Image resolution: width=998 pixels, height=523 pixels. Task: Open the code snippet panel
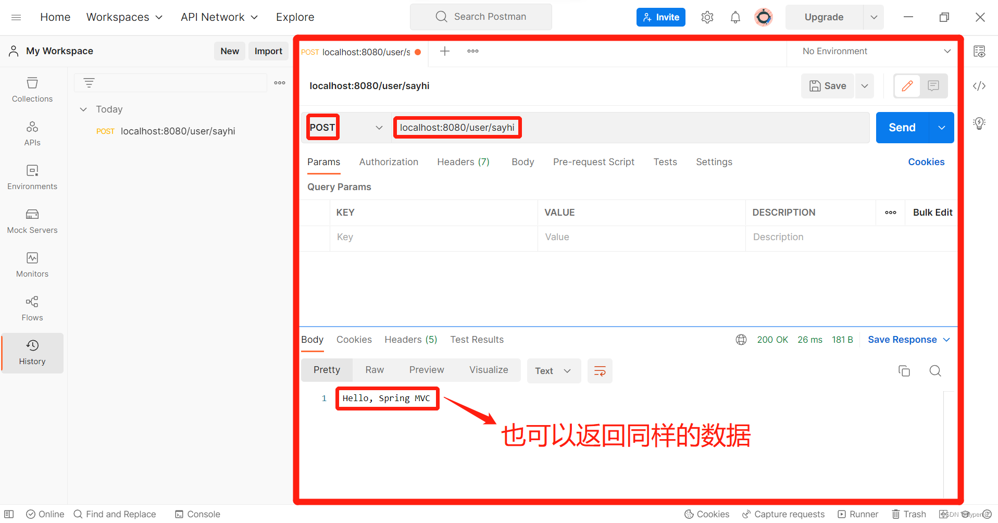coord(979,86)
